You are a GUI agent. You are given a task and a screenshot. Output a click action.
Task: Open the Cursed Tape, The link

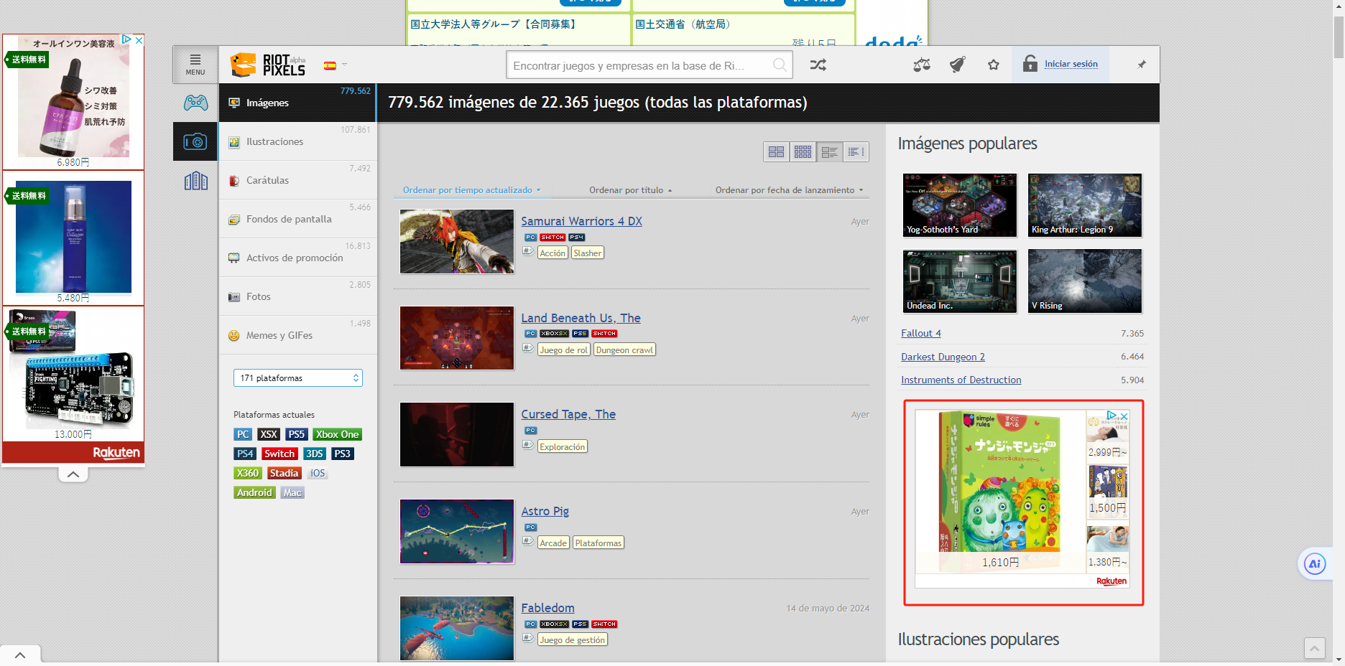click(x=568, y=414)
